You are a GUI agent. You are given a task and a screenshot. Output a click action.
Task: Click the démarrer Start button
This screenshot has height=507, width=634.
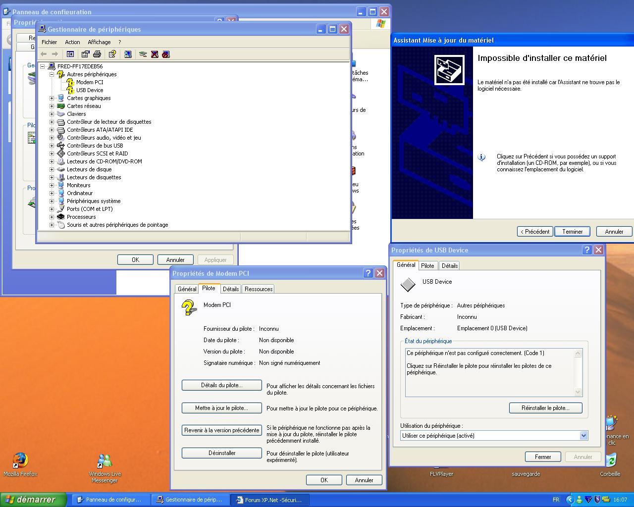click(33, 500)
